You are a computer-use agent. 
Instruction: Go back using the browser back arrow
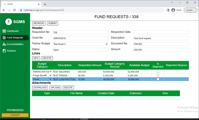tap(4, 10)
